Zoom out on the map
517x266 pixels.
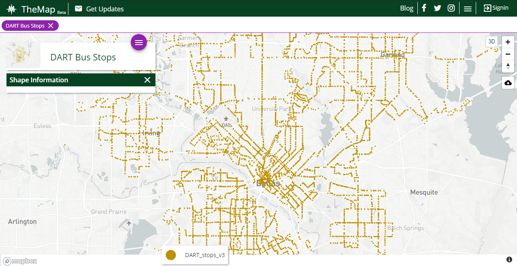(x=508, y=54)
